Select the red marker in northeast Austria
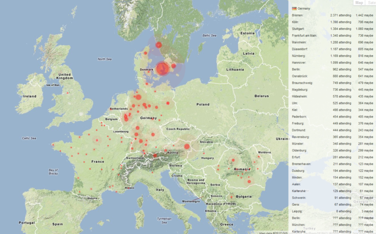Viewport: 376px width, 234px height. coord(187,146)
